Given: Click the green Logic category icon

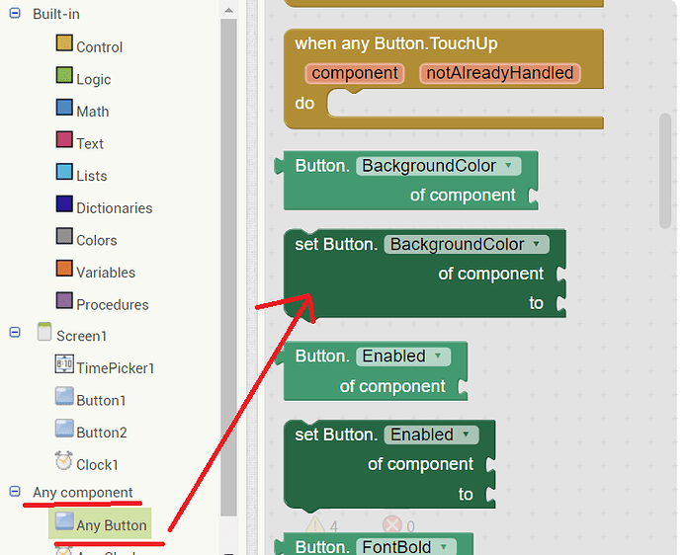Looking at the screenshot, I should pos(64,75).
